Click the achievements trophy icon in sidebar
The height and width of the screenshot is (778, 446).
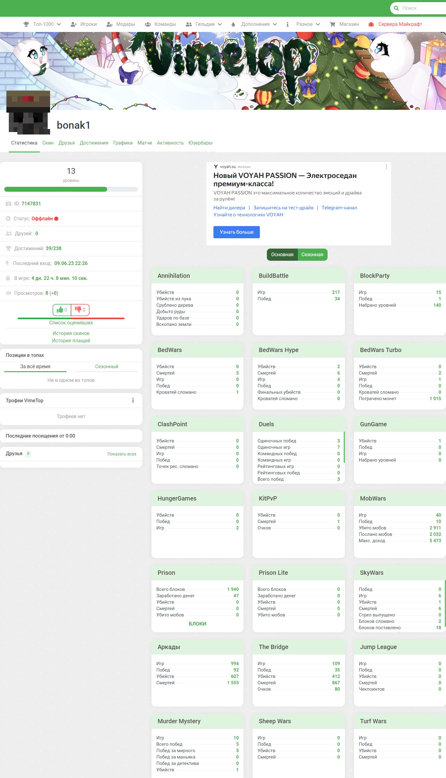pos(9,248)
